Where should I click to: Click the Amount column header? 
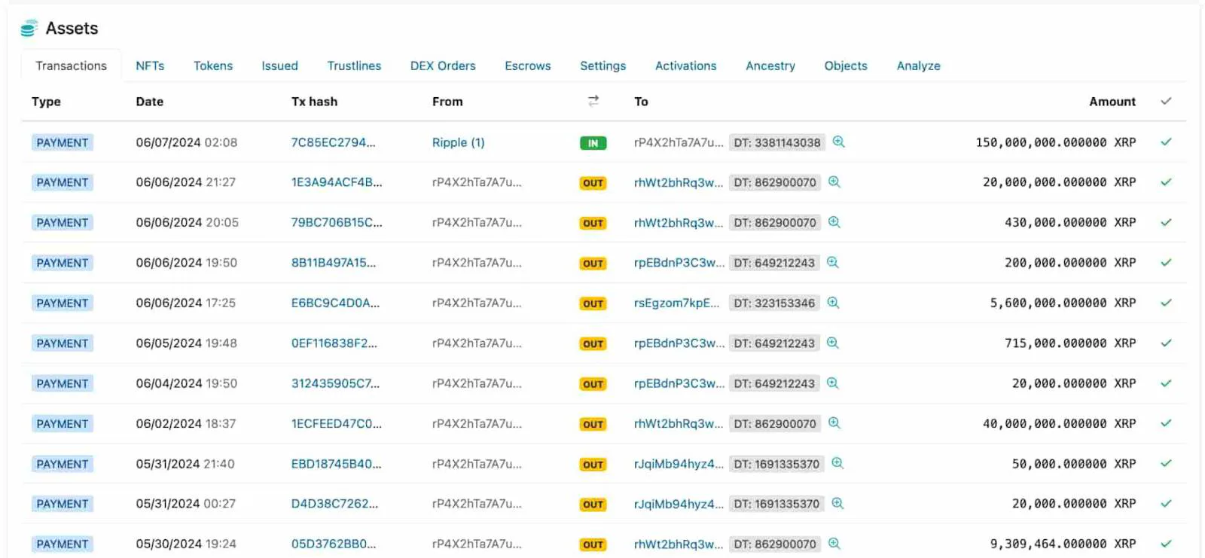pyautogui.click(x=1112, y=102)
